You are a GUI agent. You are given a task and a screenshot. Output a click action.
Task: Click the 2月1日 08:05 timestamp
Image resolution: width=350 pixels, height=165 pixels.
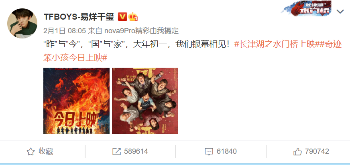point(65,31)
